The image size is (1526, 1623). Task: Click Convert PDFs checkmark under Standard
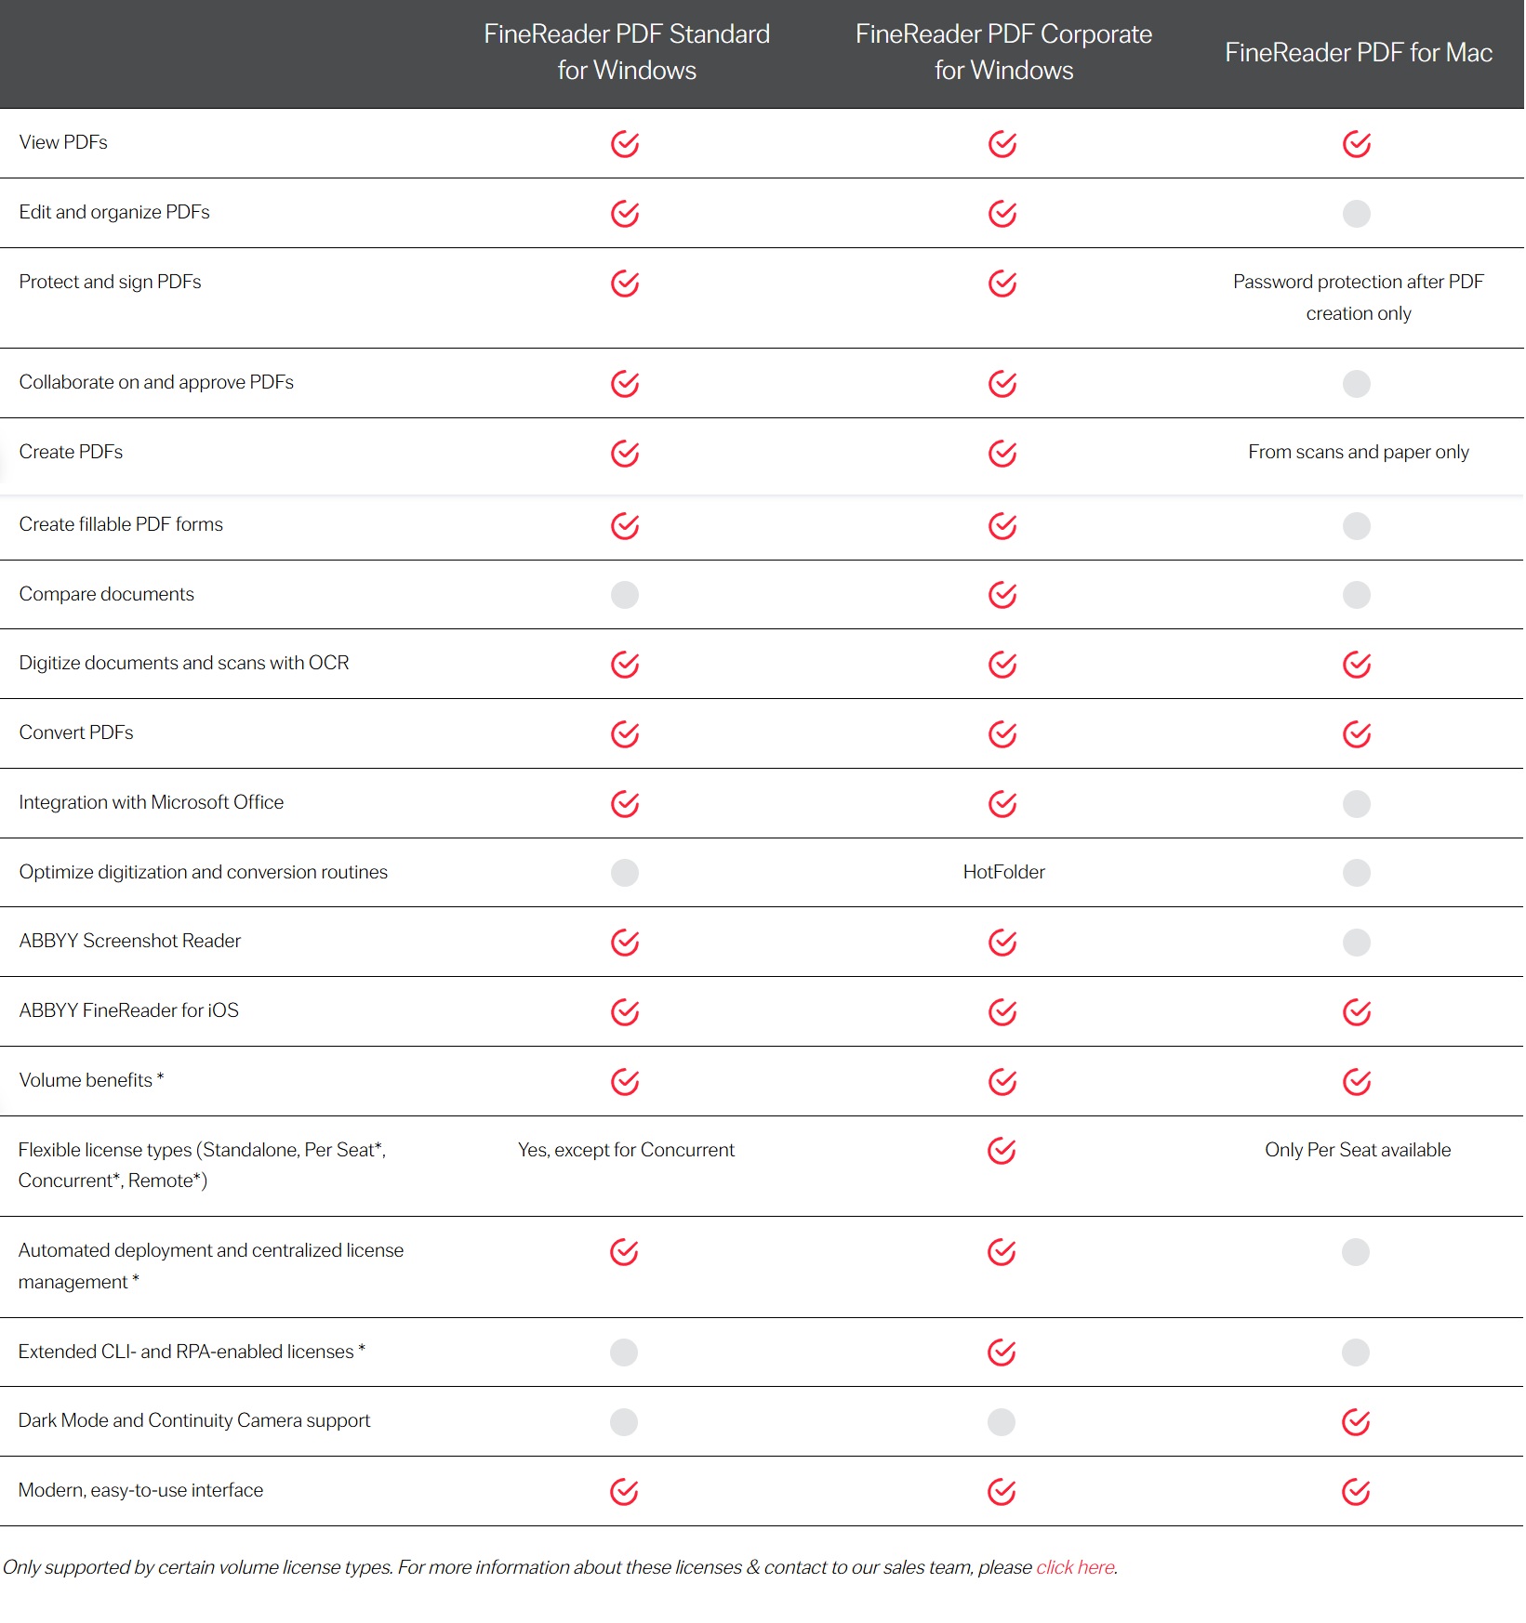click(625, 734)
